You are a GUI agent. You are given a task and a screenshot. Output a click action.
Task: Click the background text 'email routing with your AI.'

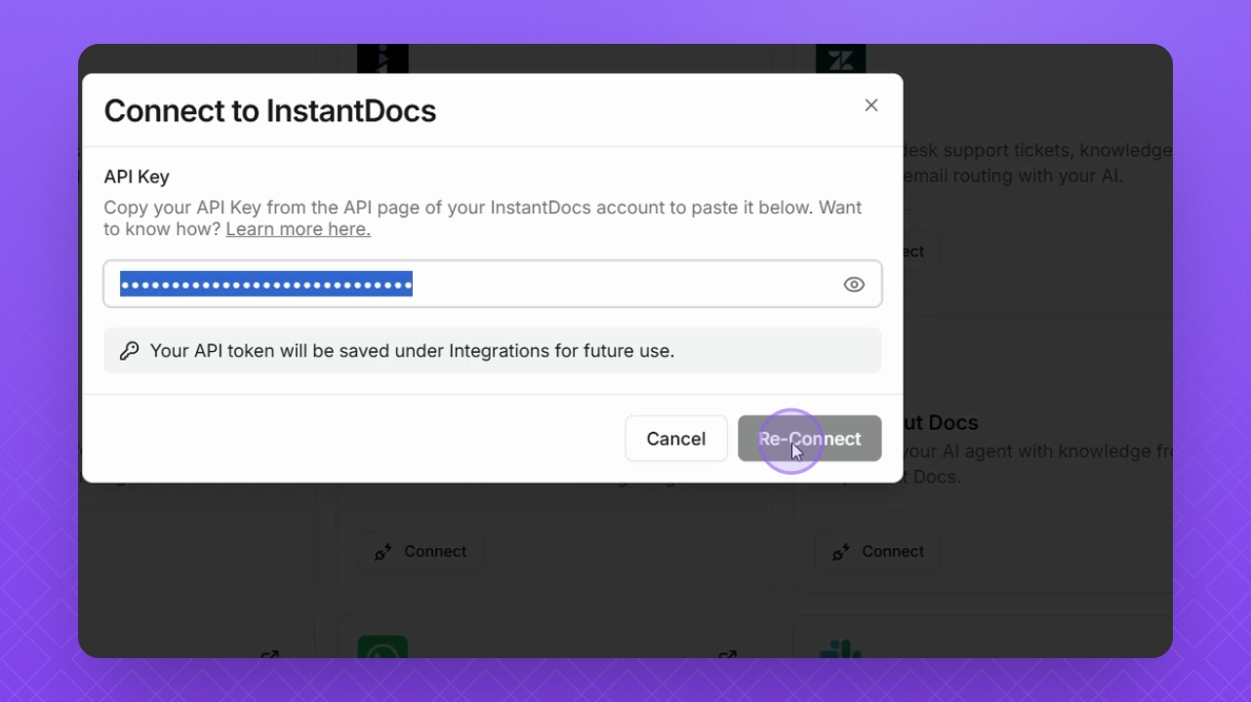[1014, 176]
